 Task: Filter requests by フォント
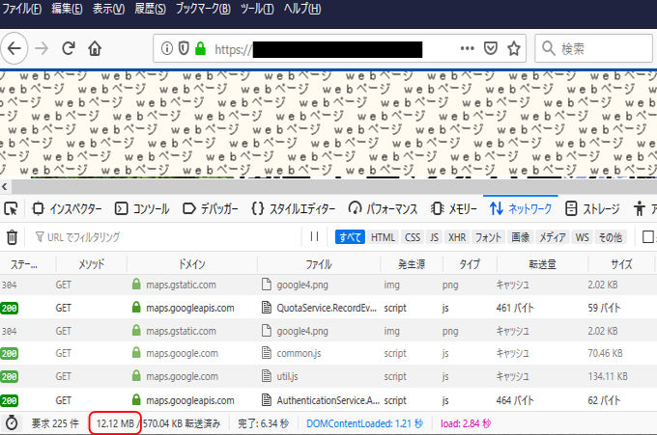pyautogui.click(x=488, y=237)
